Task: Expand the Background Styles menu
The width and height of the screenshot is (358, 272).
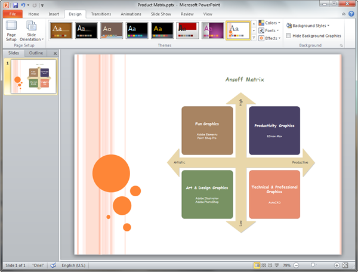Action: click(308, 26)
